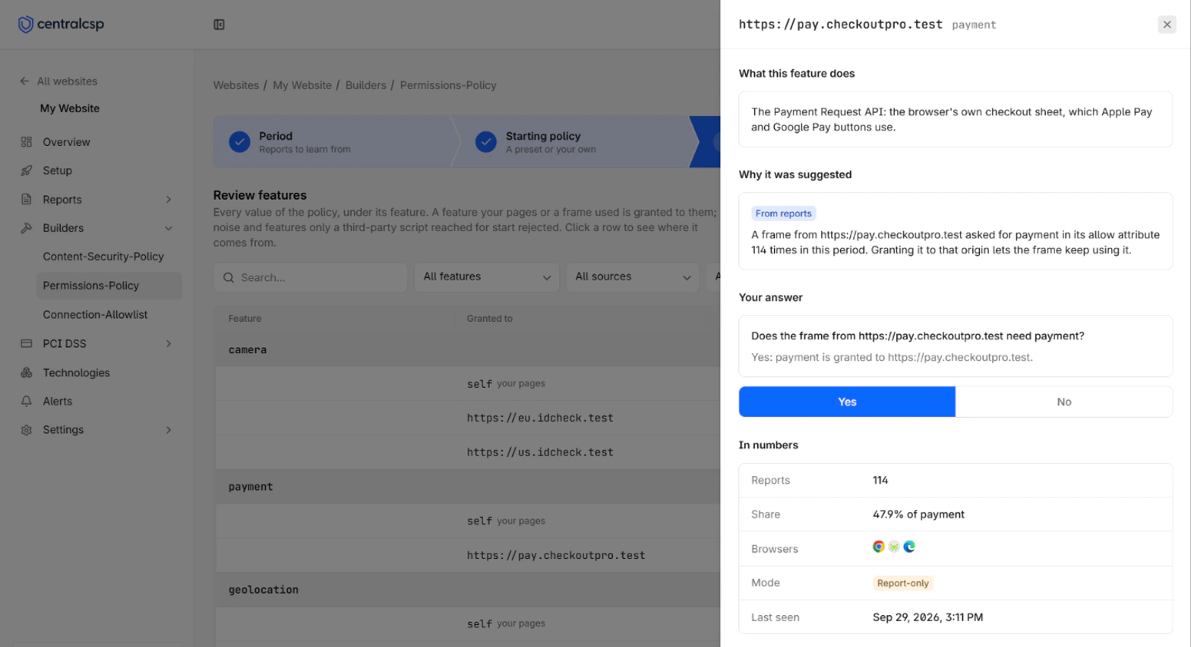This screenshot has width=1191, height=647.
Task: Click the Overview grid icon
Action: (27, 142)
